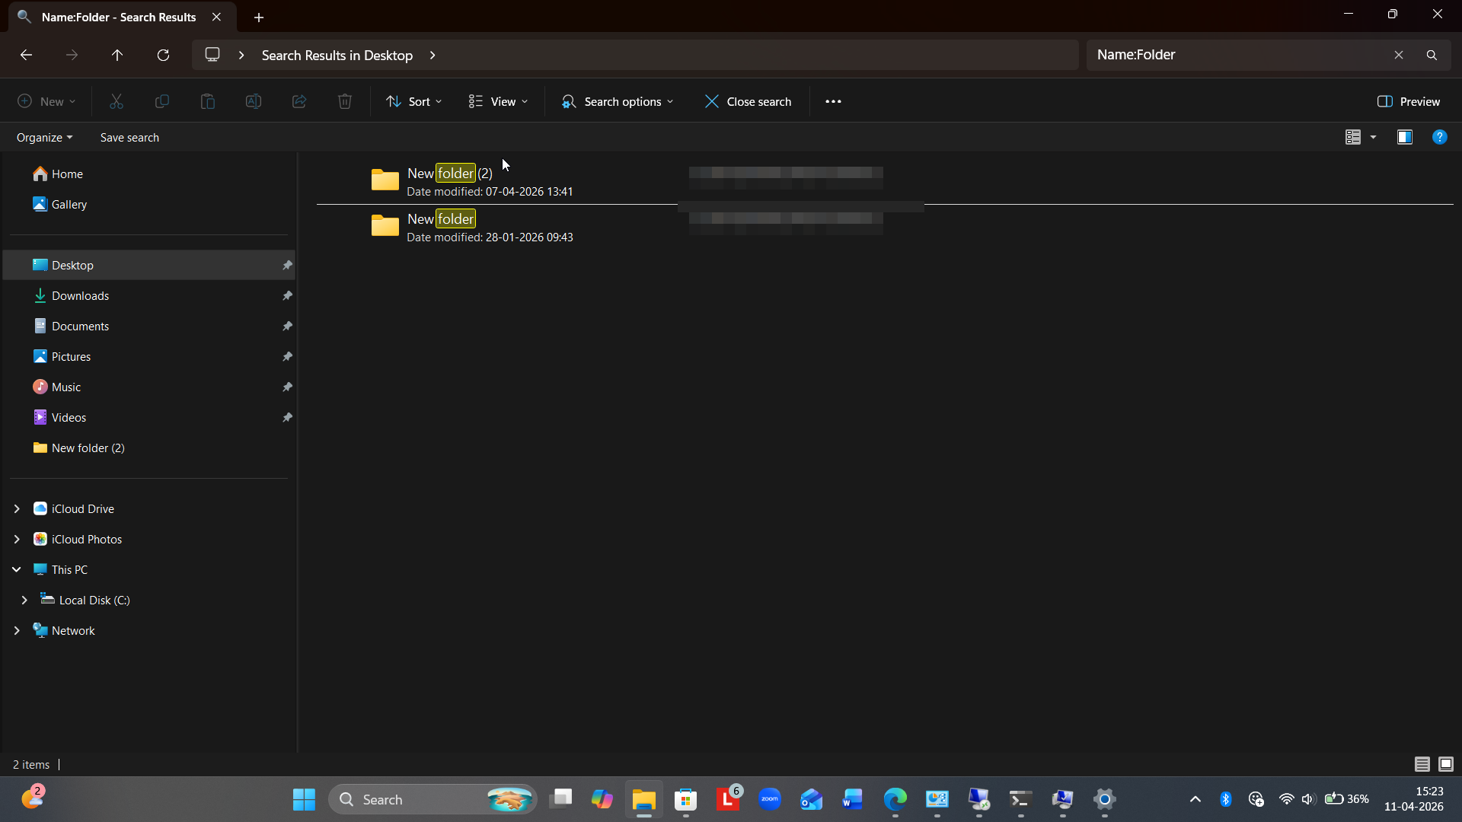Image resolution: width=1462 pixels, height=822 pixels.
Task: Open the See more three-dots menu
Action: (x=833, y=101)
